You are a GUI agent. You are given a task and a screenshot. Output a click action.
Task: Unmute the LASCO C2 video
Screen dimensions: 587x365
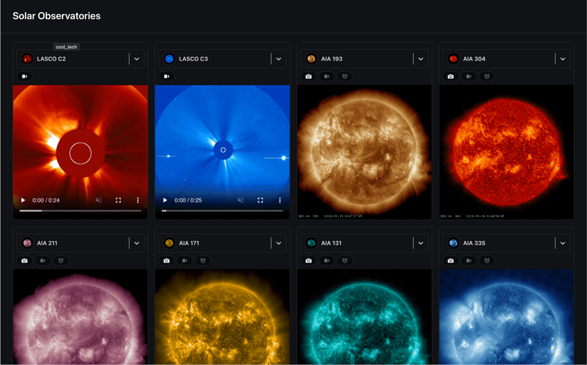(x=98, y=200)
